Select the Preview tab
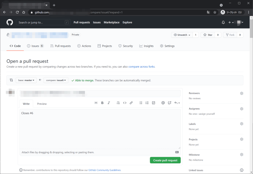The image size is (253, 174). point(42,104)
